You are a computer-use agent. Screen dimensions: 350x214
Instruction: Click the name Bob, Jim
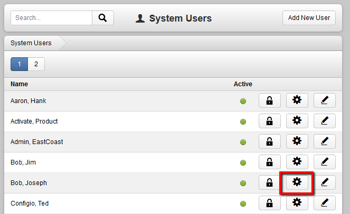coord(23,162)
